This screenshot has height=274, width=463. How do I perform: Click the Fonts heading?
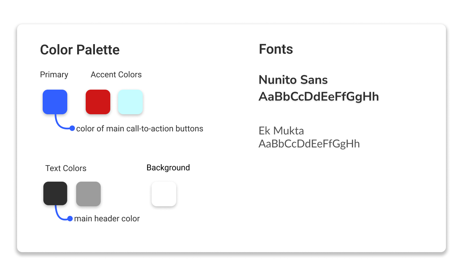[276, 49]
